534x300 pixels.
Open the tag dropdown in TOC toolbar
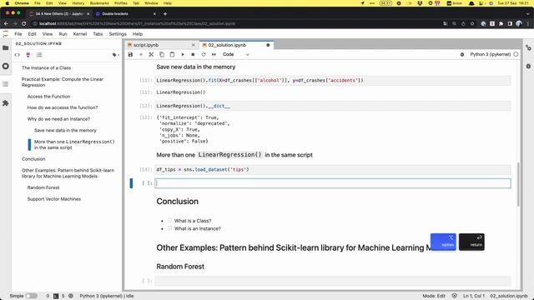(x=115, y=55)
